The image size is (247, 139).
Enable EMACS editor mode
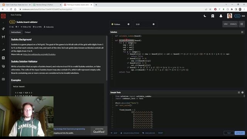coord(233,24)
